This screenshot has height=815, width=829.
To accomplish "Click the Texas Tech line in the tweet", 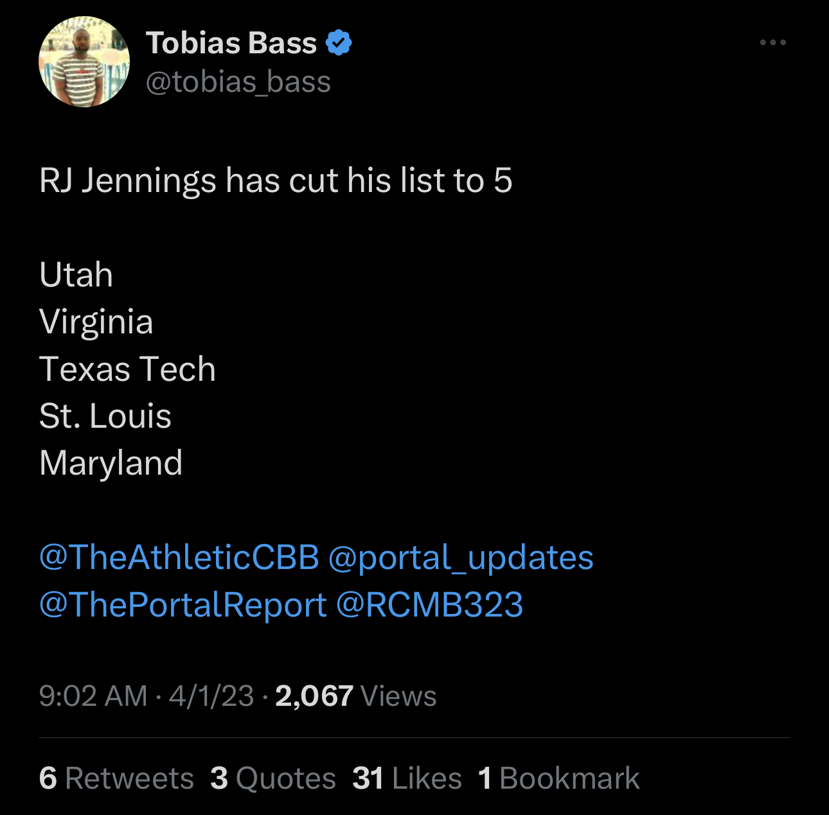I will (x=127, y=369).
